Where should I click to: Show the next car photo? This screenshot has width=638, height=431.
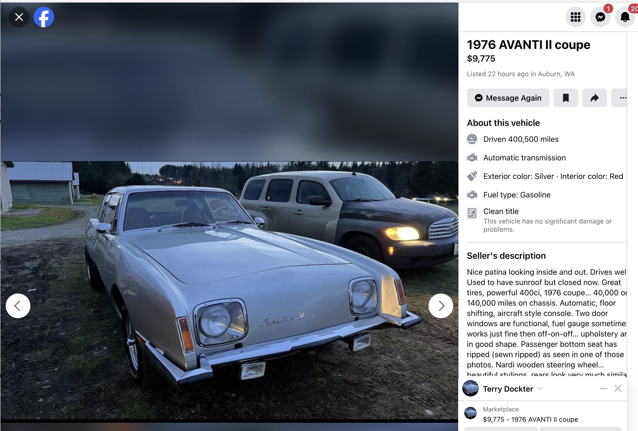tap(441, 306)
